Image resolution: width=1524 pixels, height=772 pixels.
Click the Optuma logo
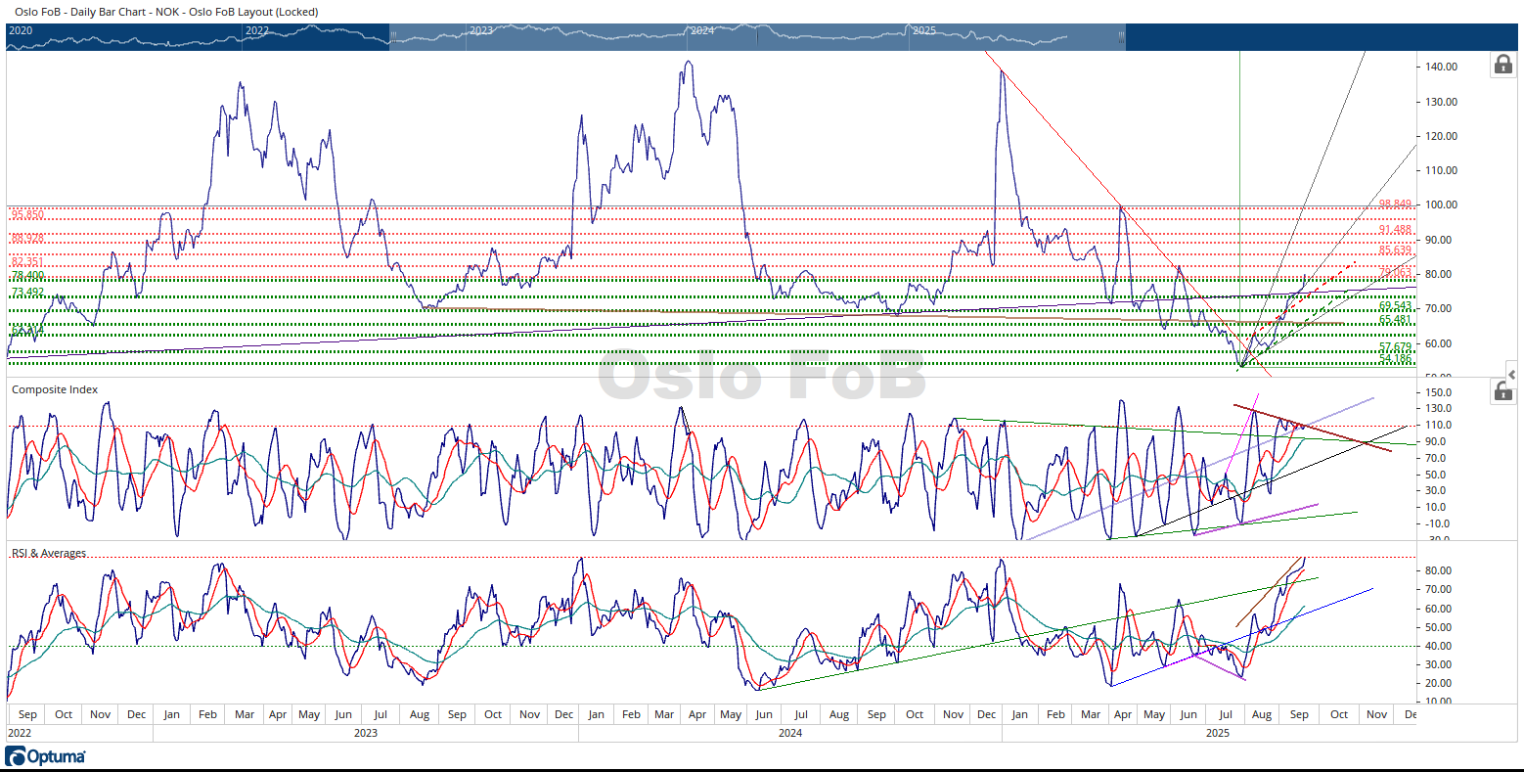point(46,756)
